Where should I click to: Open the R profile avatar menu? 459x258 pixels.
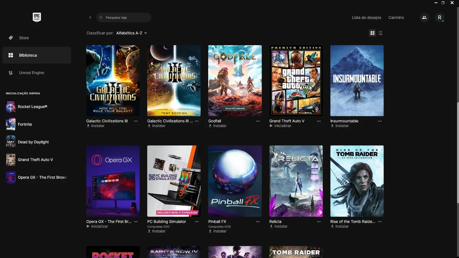pyautogui.click(x=440, y=17)
